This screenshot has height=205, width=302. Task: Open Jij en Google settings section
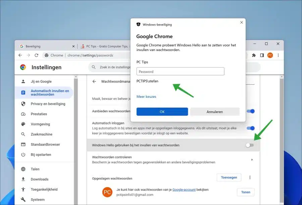(x=41, y=81)
